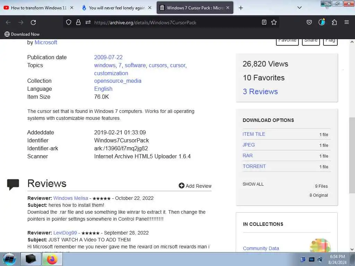The height and width of the screenshot is (266, 355).
Task: Open the 2009-07-22 publication date link
Action: [x=108, y=57]
